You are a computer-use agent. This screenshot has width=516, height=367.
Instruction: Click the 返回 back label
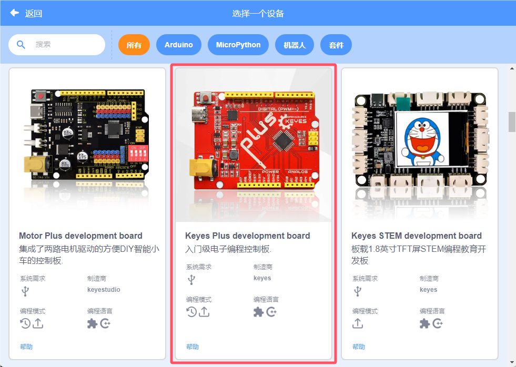pos(34,14)
